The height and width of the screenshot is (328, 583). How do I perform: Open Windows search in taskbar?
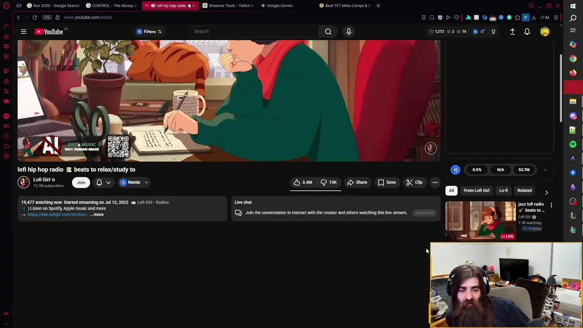573,18
